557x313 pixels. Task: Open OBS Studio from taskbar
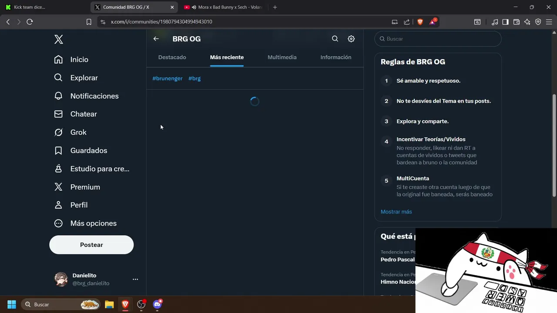[x=141, y=304]
